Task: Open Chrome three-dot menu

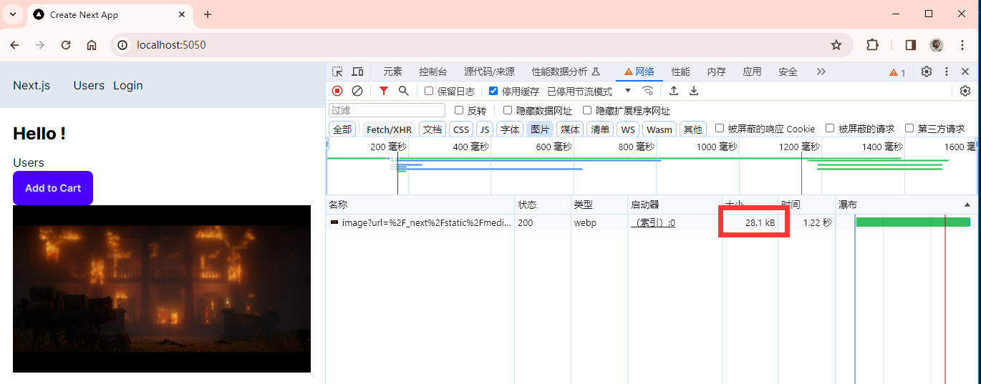Action: (961, 45)
